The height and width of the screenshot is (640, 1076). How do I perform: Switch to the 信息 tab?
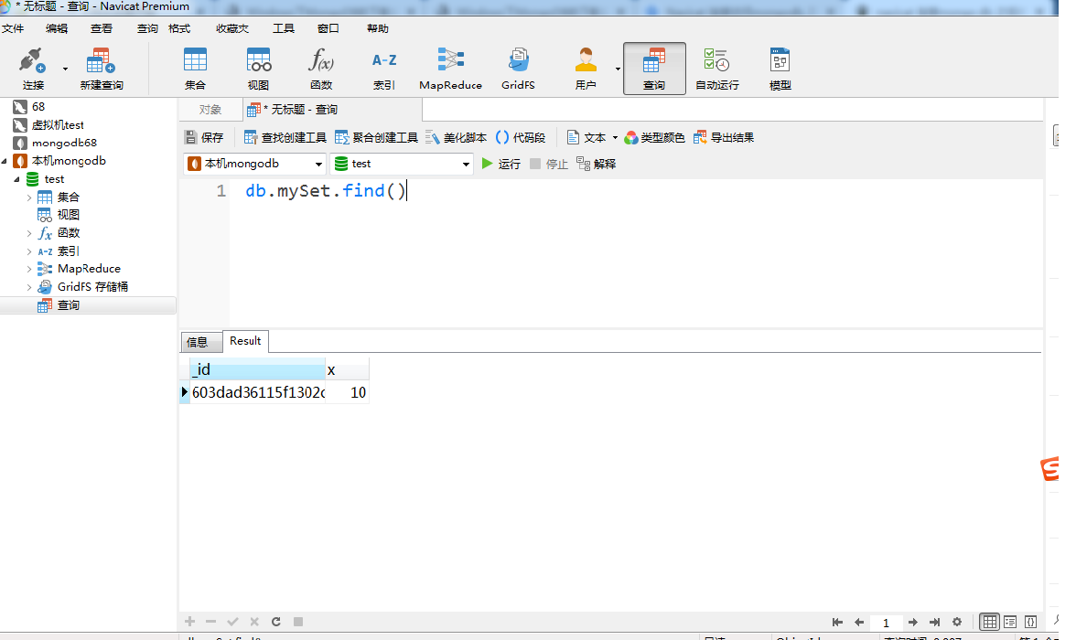201,342
